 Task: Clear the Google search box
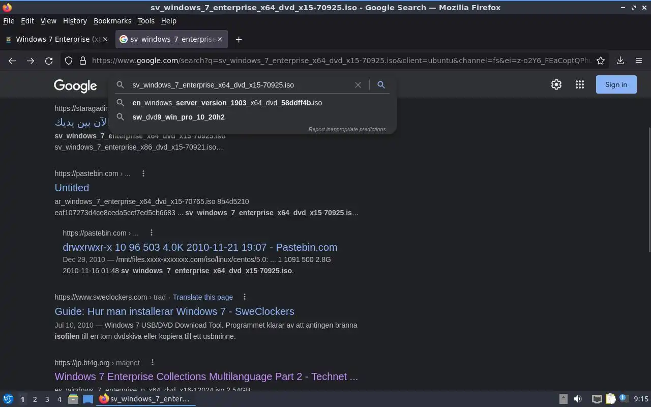pyautogui.click(x=358, y=85)
